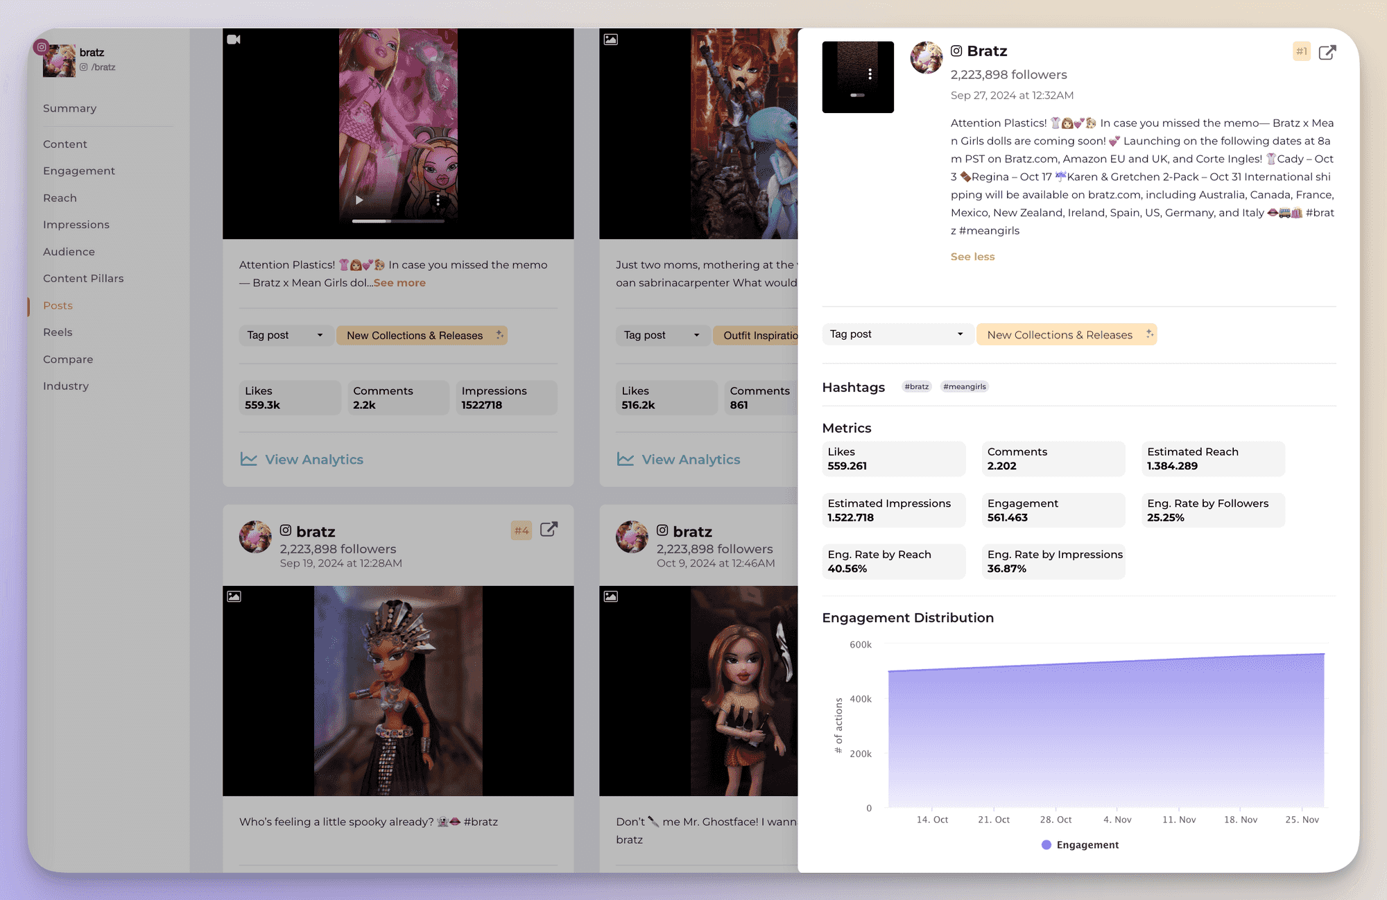Click image icon on the Sep 19 post
Screen dimensions: 1387x900
click(234, 596)
